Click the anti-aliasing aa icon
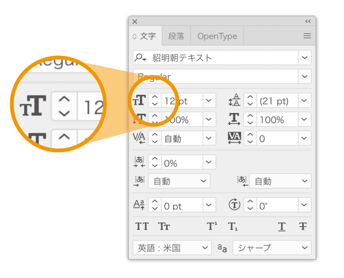This screenshot has height=278, width=344. tap(222, 248)
